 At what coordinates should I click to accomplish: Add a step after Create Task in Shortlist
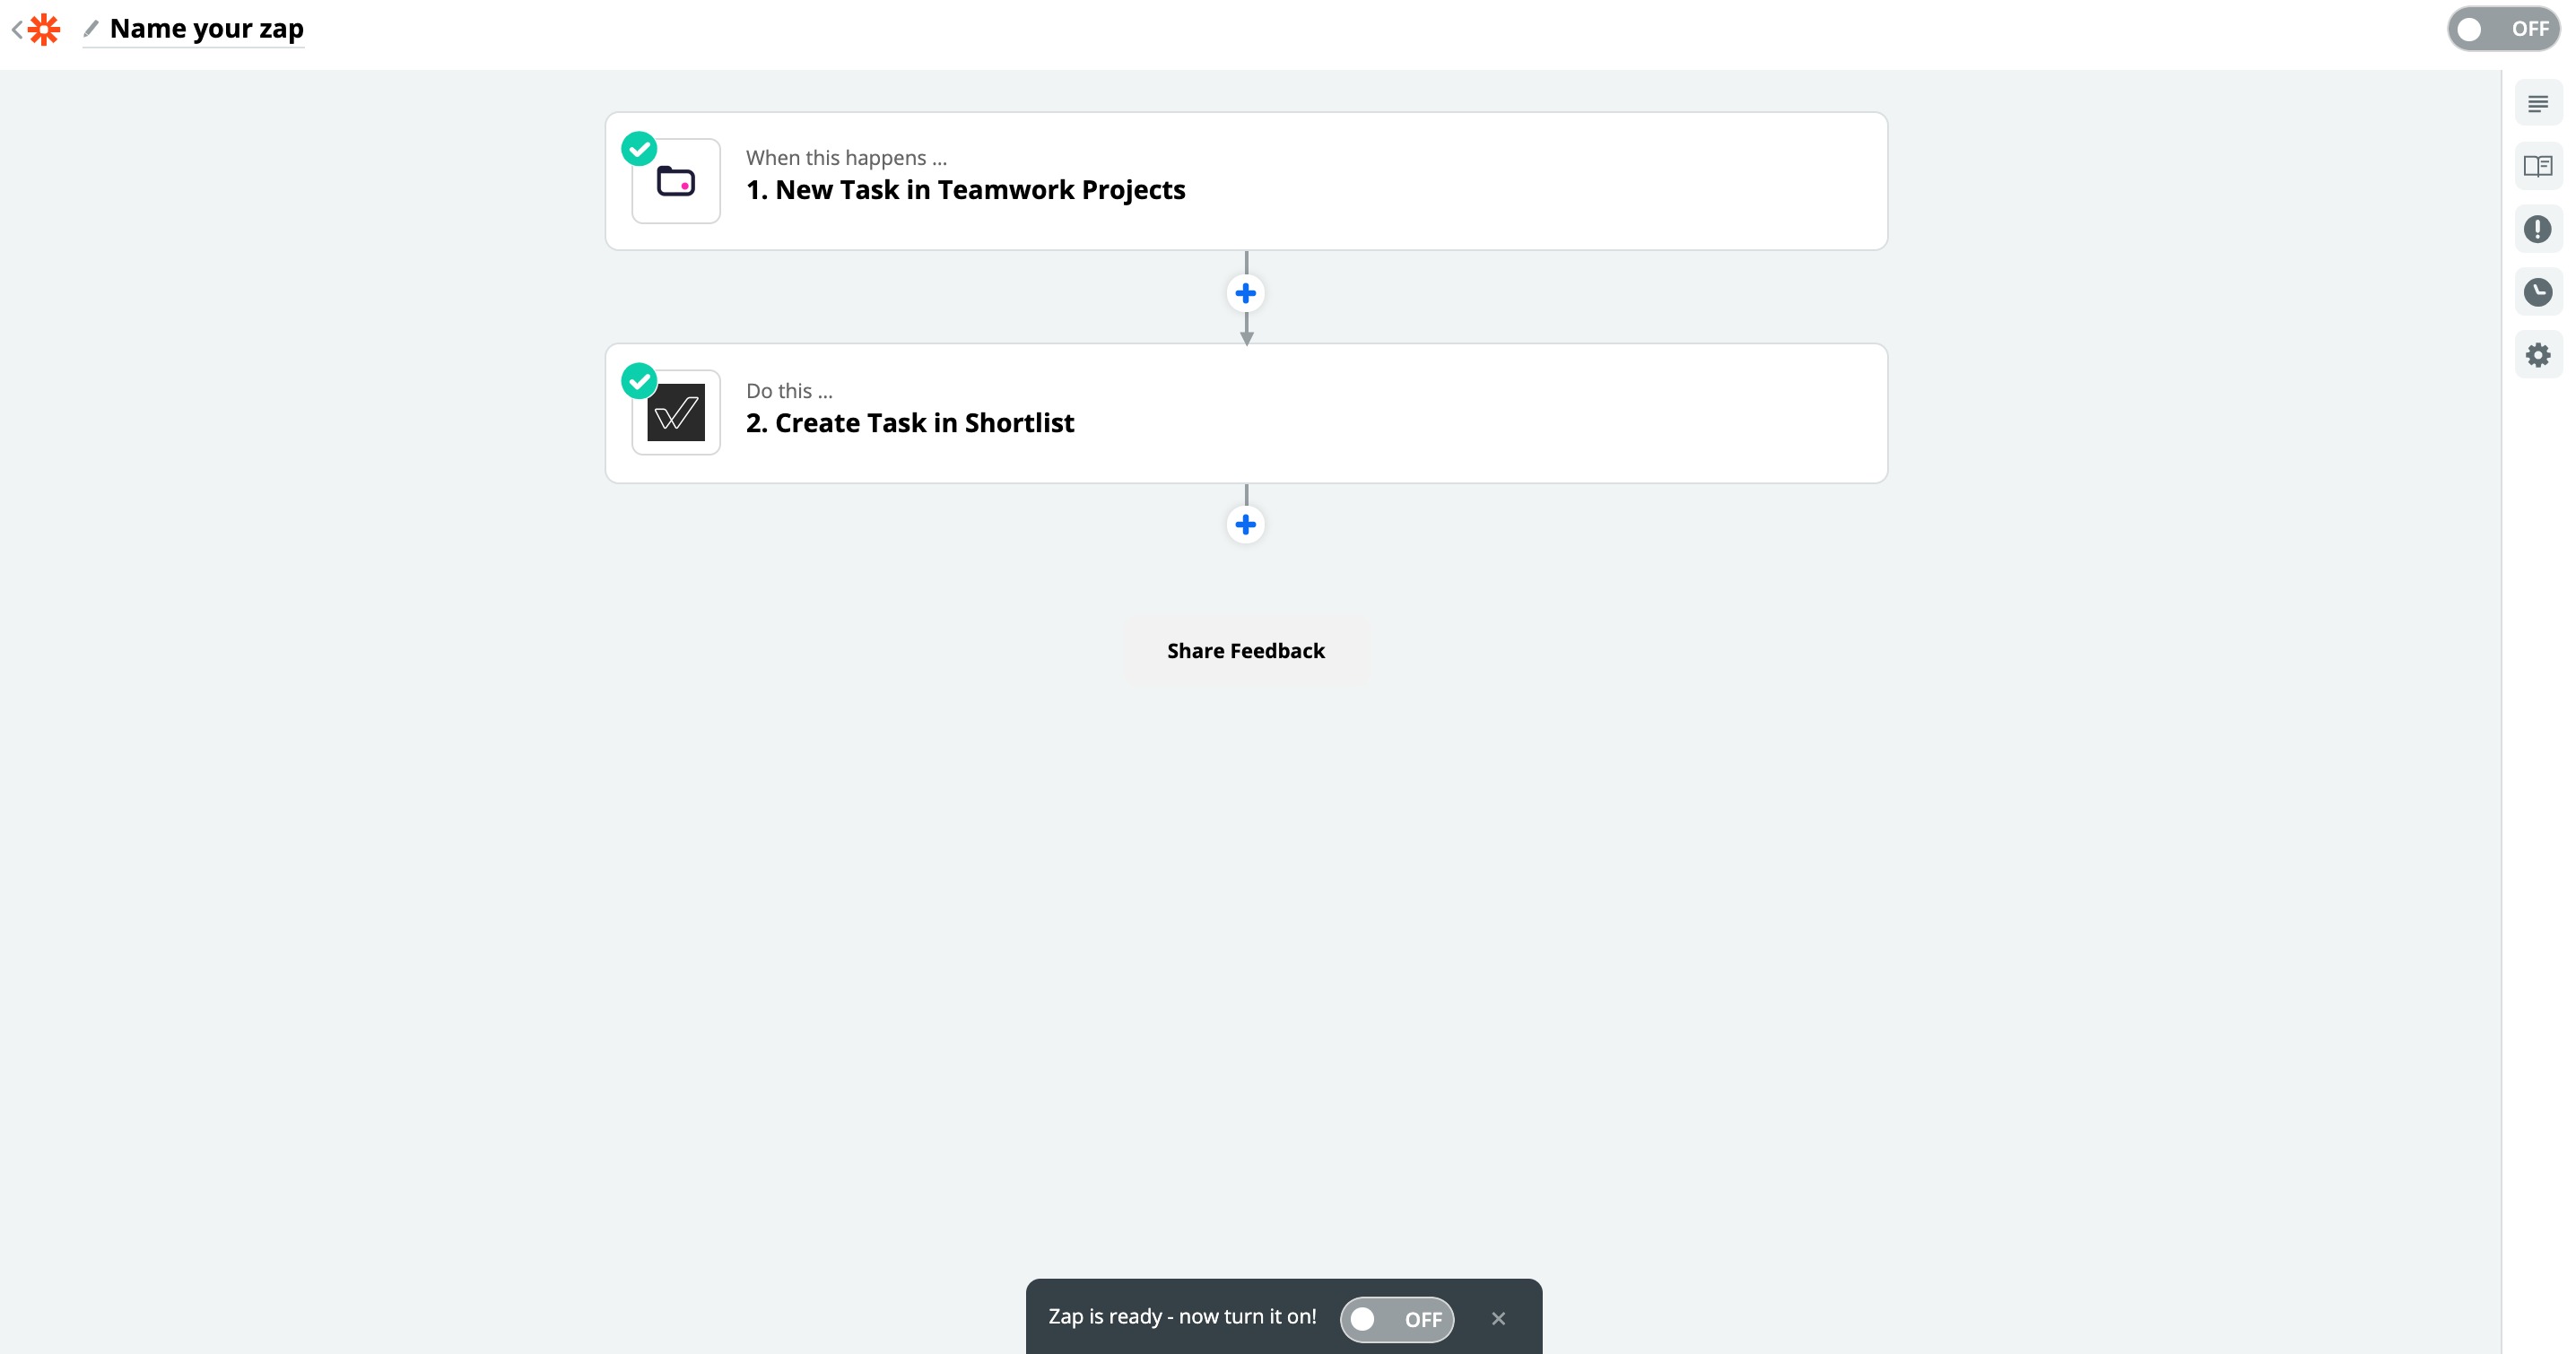[x=1245, y=524]
